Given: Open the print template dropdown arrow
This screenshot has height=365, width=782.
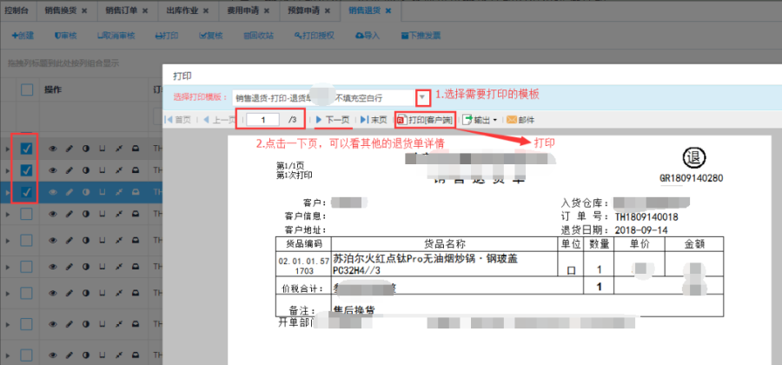Looking at the screenshot, I should pyautogui.click(x=422, y=96).
